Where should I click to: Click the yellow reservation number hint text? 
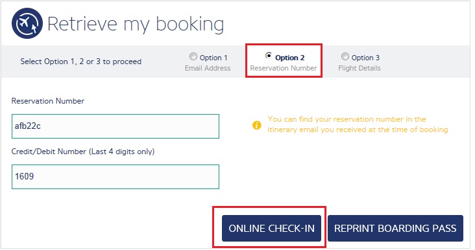(358, 124)
